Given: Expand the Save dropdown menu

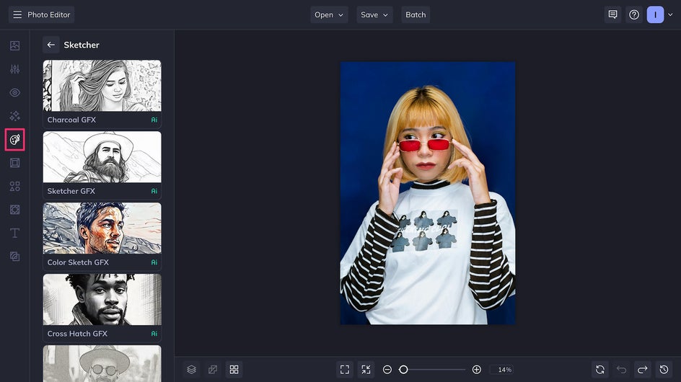Looking at the screenshot, I should (375, 14).
